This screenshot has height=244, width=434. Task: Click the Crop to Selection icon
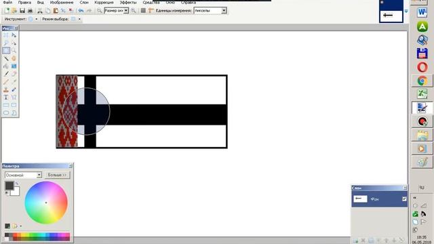63,11
